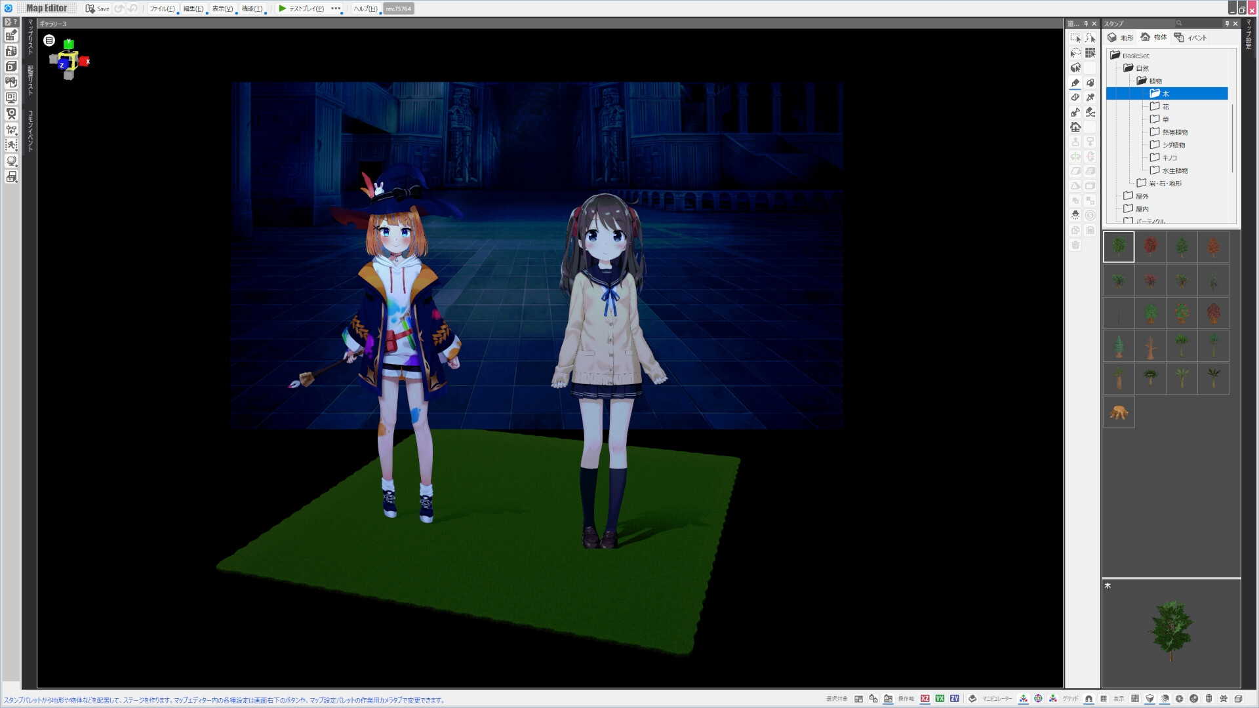This screenshot has width=1259, height=708.
Task: Open the database icon in left sidebar
Action: [11, 66]
